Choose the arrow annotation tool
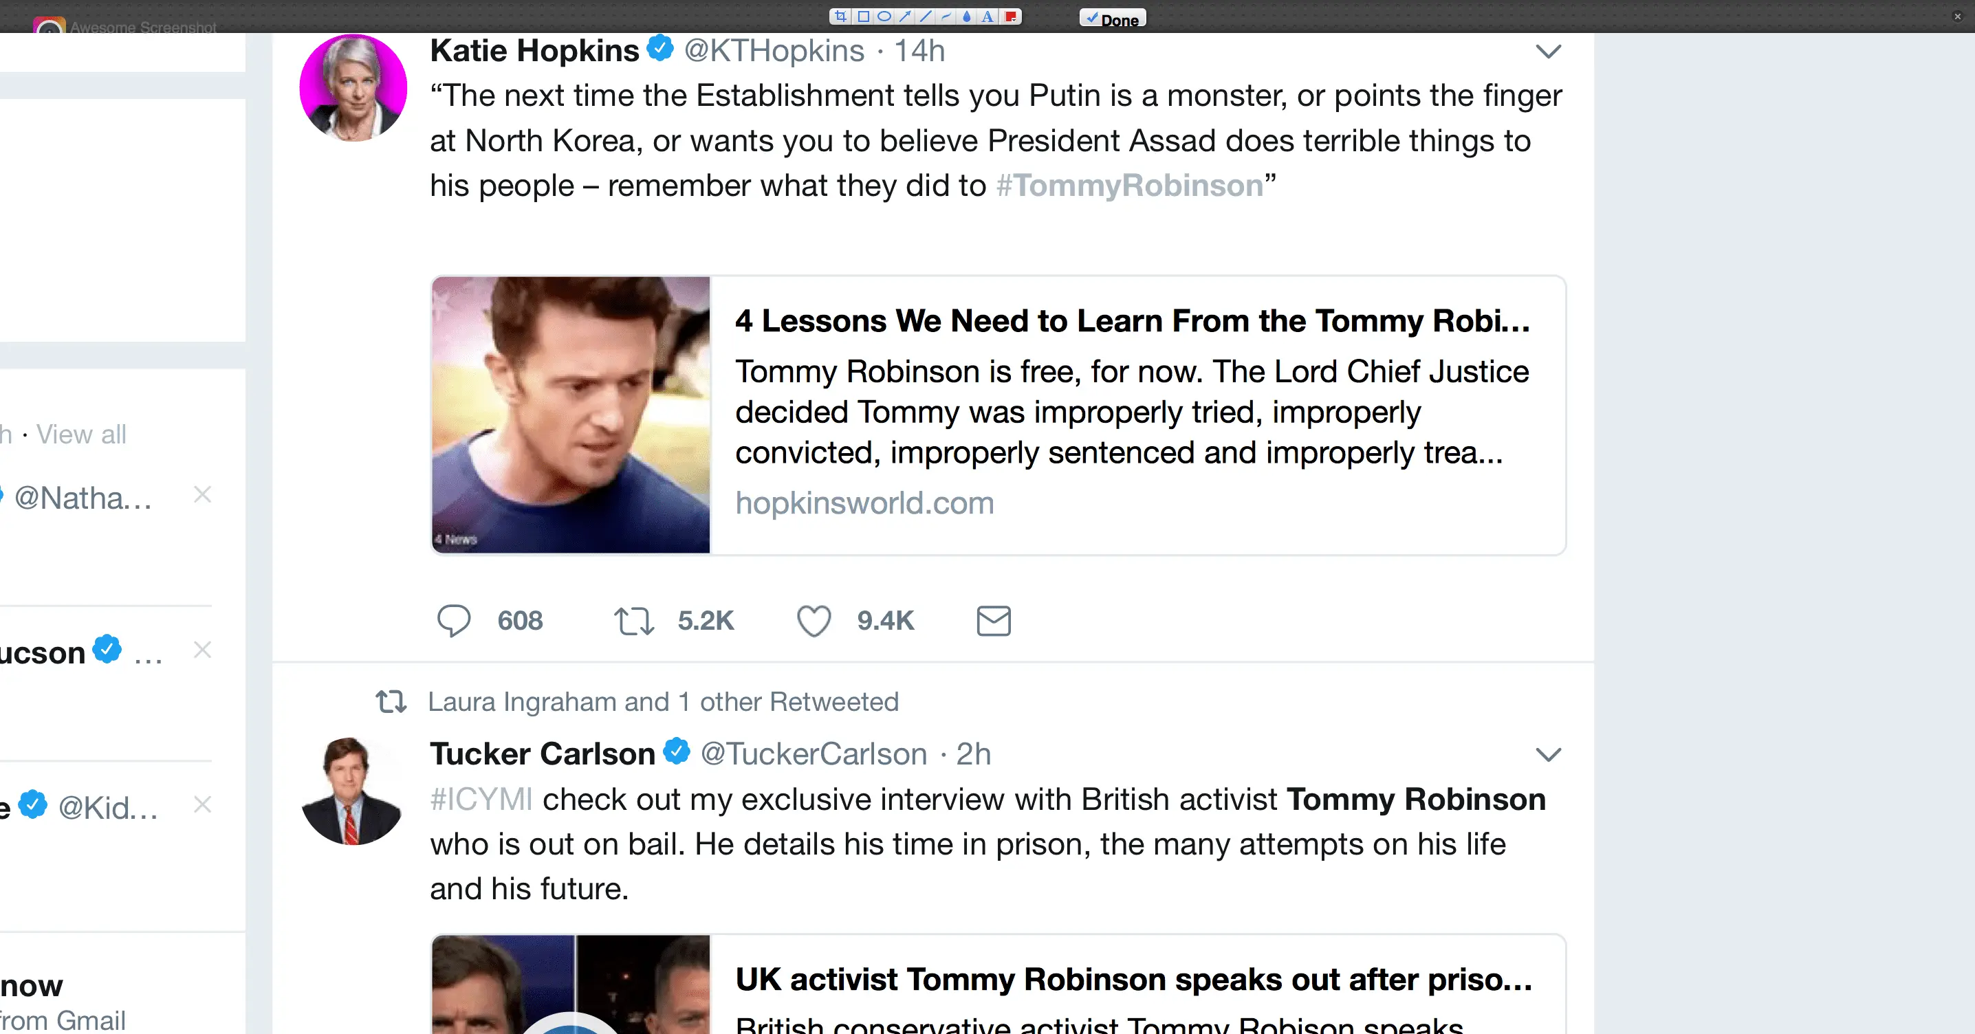This screenshot has height=1034, width=1975. pyautogui.click(x=906, y=16)
